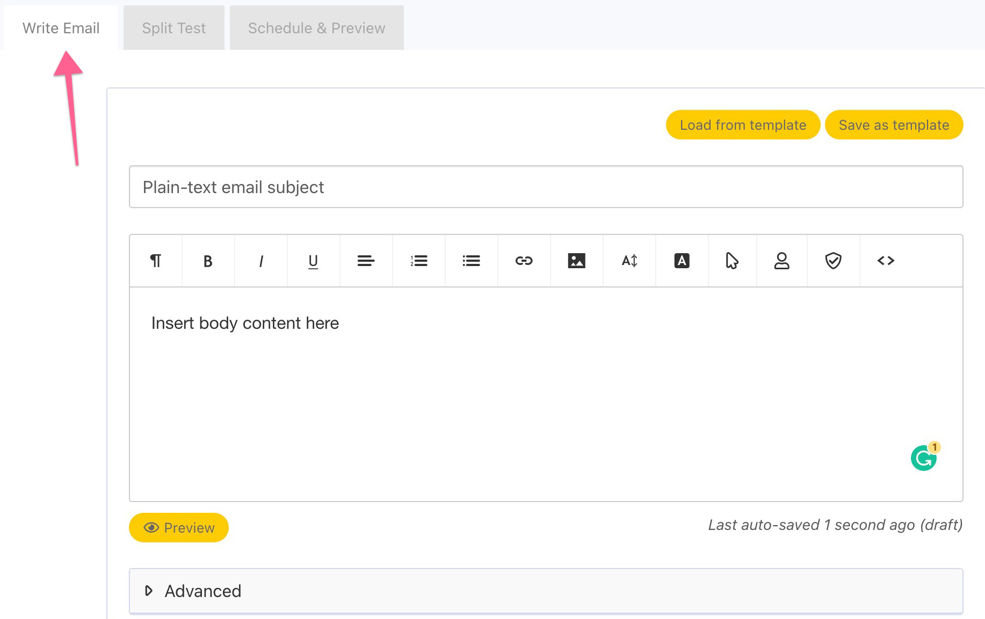
Task: Switch to the Write Email tab
Action: (61, 28)
